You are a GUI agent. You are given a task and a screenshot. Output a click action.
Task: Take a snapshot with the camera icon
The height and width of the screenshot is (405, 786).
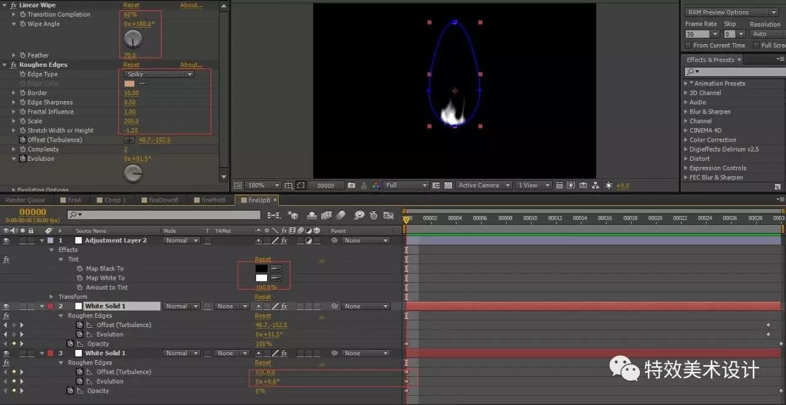point(351,185)
